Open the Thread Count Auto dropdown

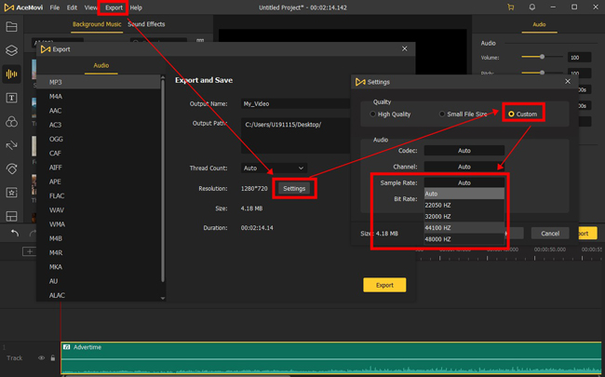[x=274, y=168]
